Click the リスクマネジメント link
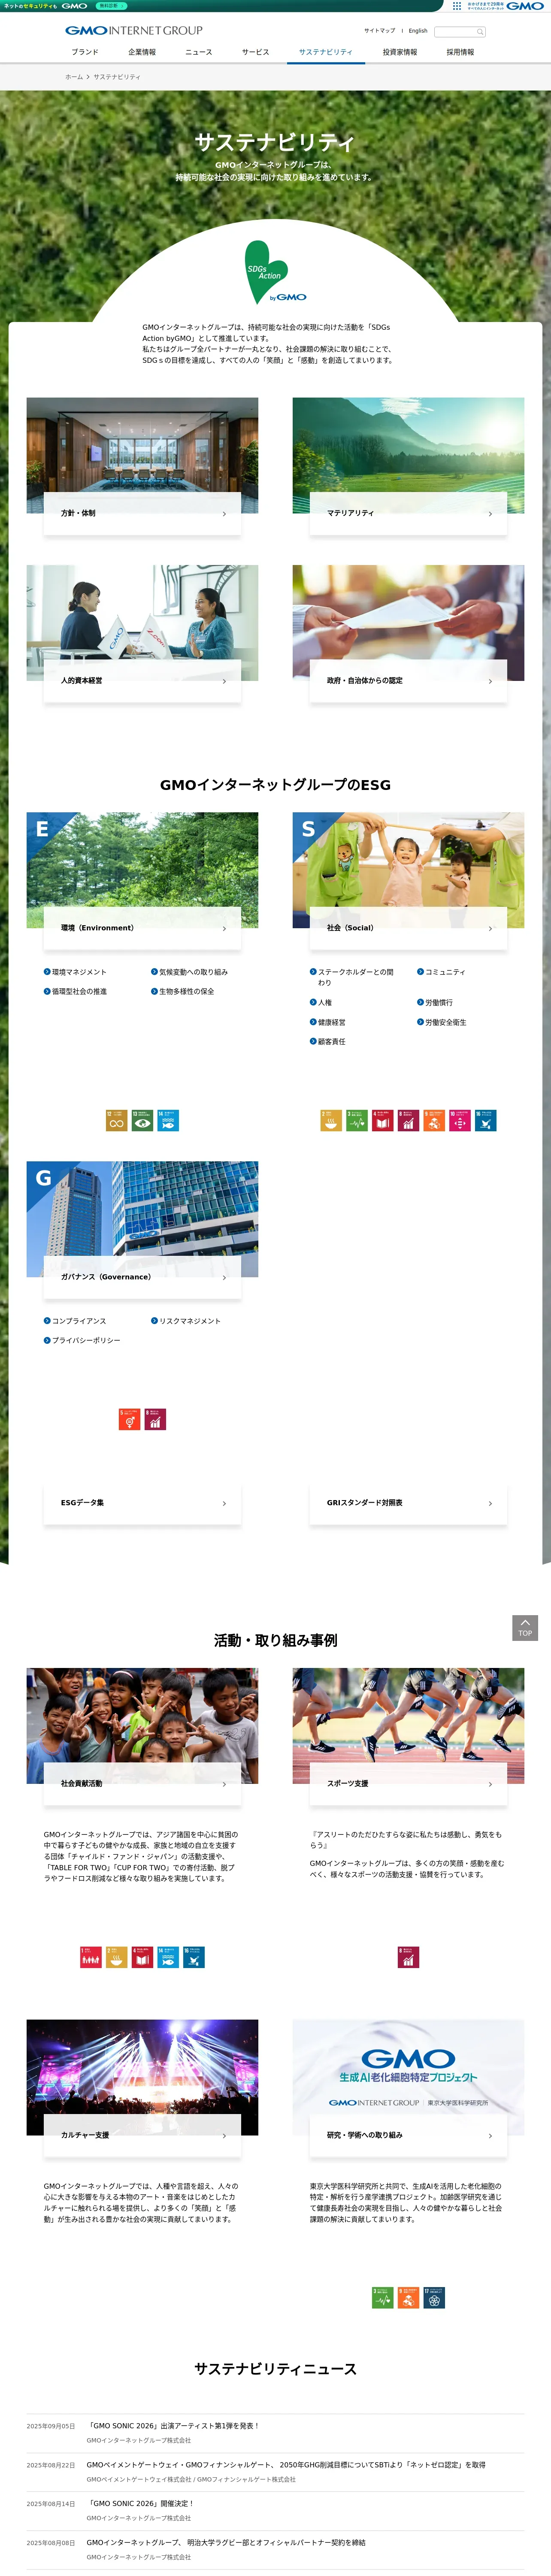551x2576 pixels. (x=186, y=1321)
